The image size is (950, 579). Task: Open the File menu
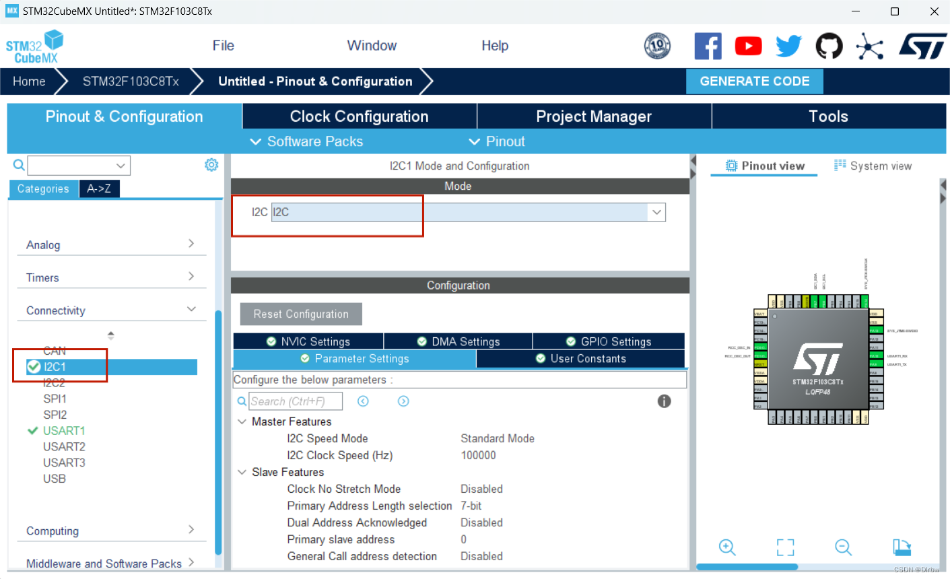[223, 46]
